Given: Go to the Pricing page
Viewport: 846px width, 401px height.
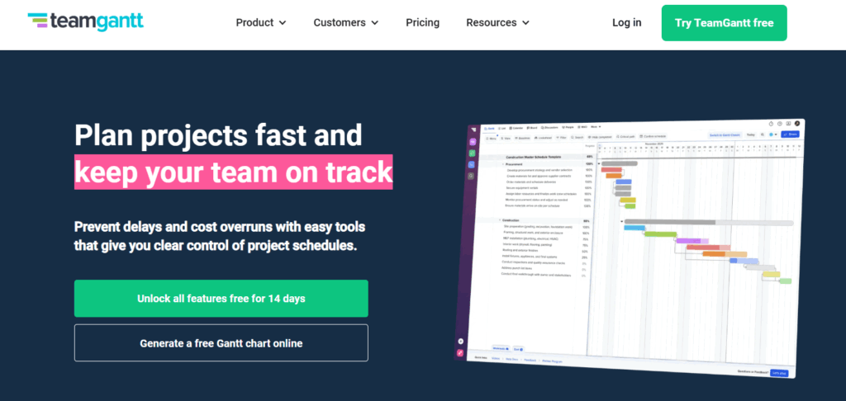Looking at the screenshot, I should coord(422,22).
